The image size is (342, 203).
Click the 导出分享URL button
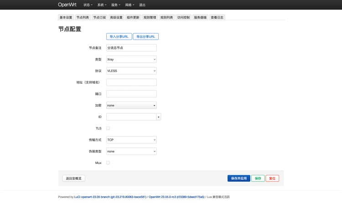(145, 36)
